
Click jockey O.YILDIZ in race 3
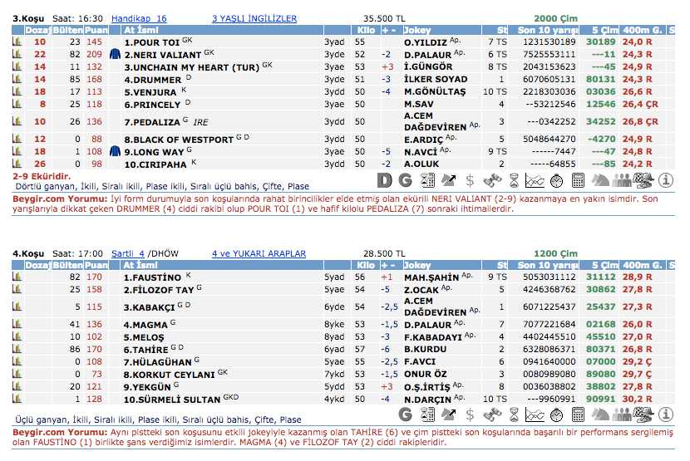[x=426, y=42]
